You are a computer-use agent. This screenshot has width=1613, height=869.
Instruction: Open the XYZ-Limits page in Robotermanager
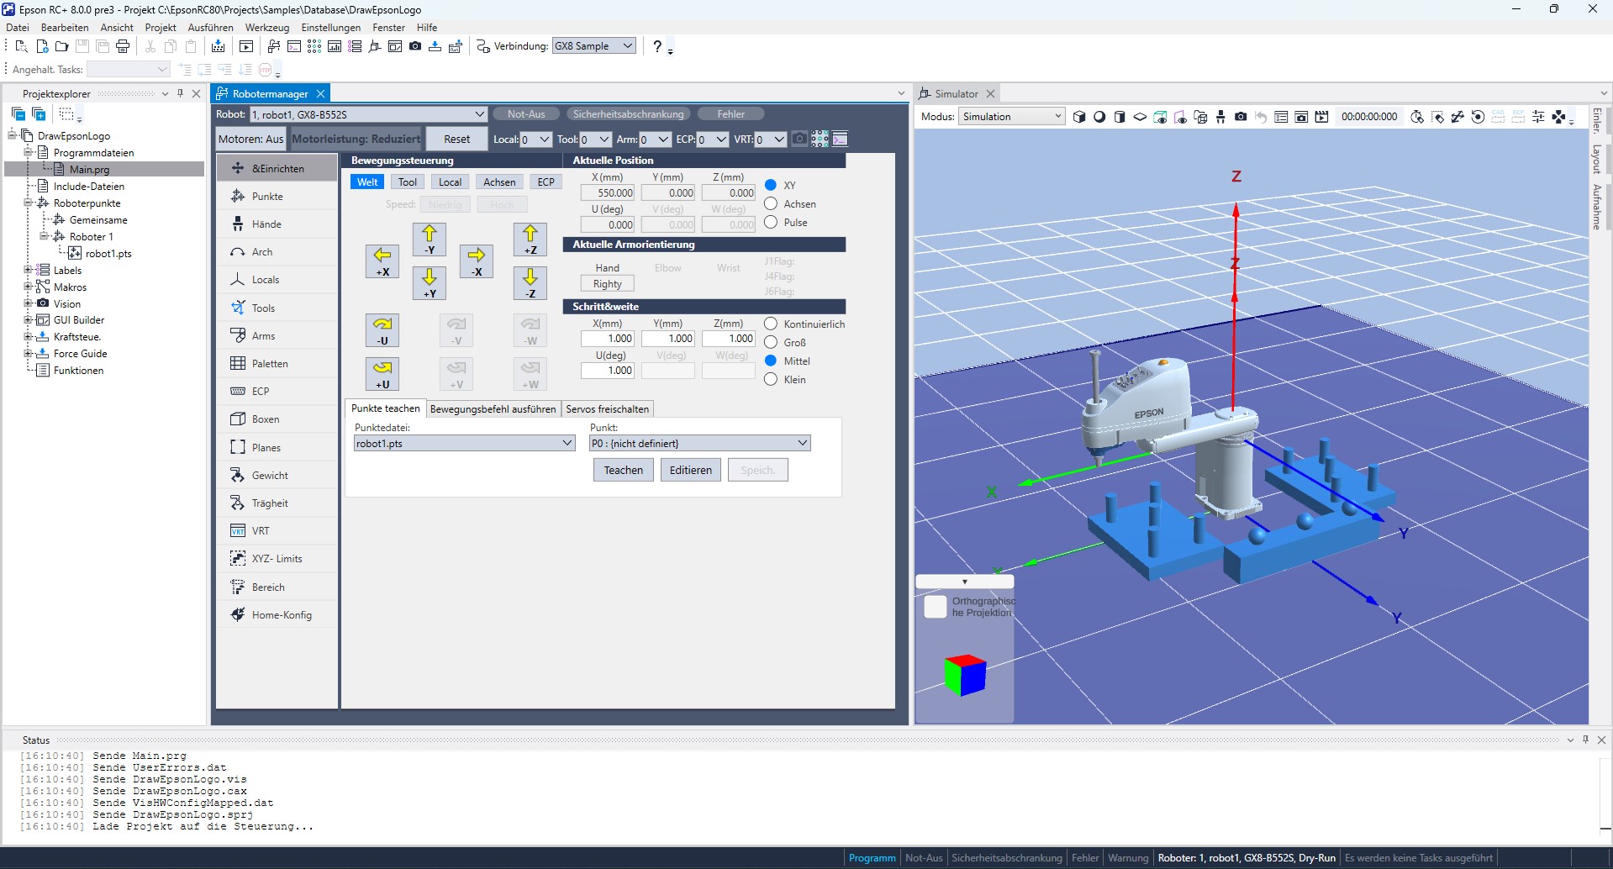[277, 557]
